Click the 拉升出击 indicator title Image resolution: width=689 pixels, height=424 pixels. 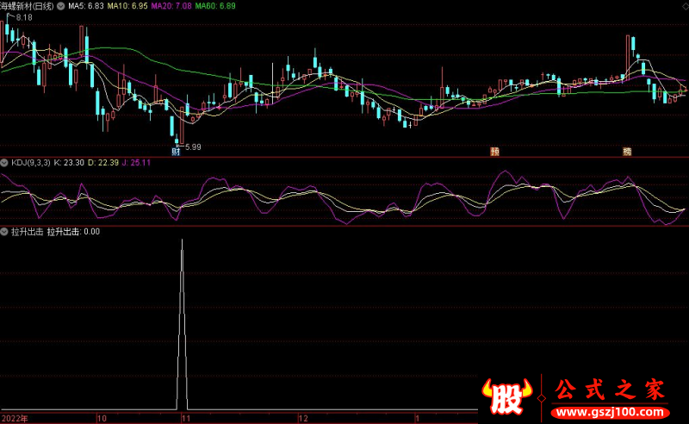[26, 232]
